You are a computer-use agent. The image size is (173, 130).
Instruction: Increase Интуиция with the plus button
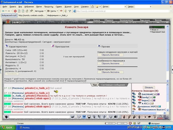pyautogui.click(x=43, y=56)
